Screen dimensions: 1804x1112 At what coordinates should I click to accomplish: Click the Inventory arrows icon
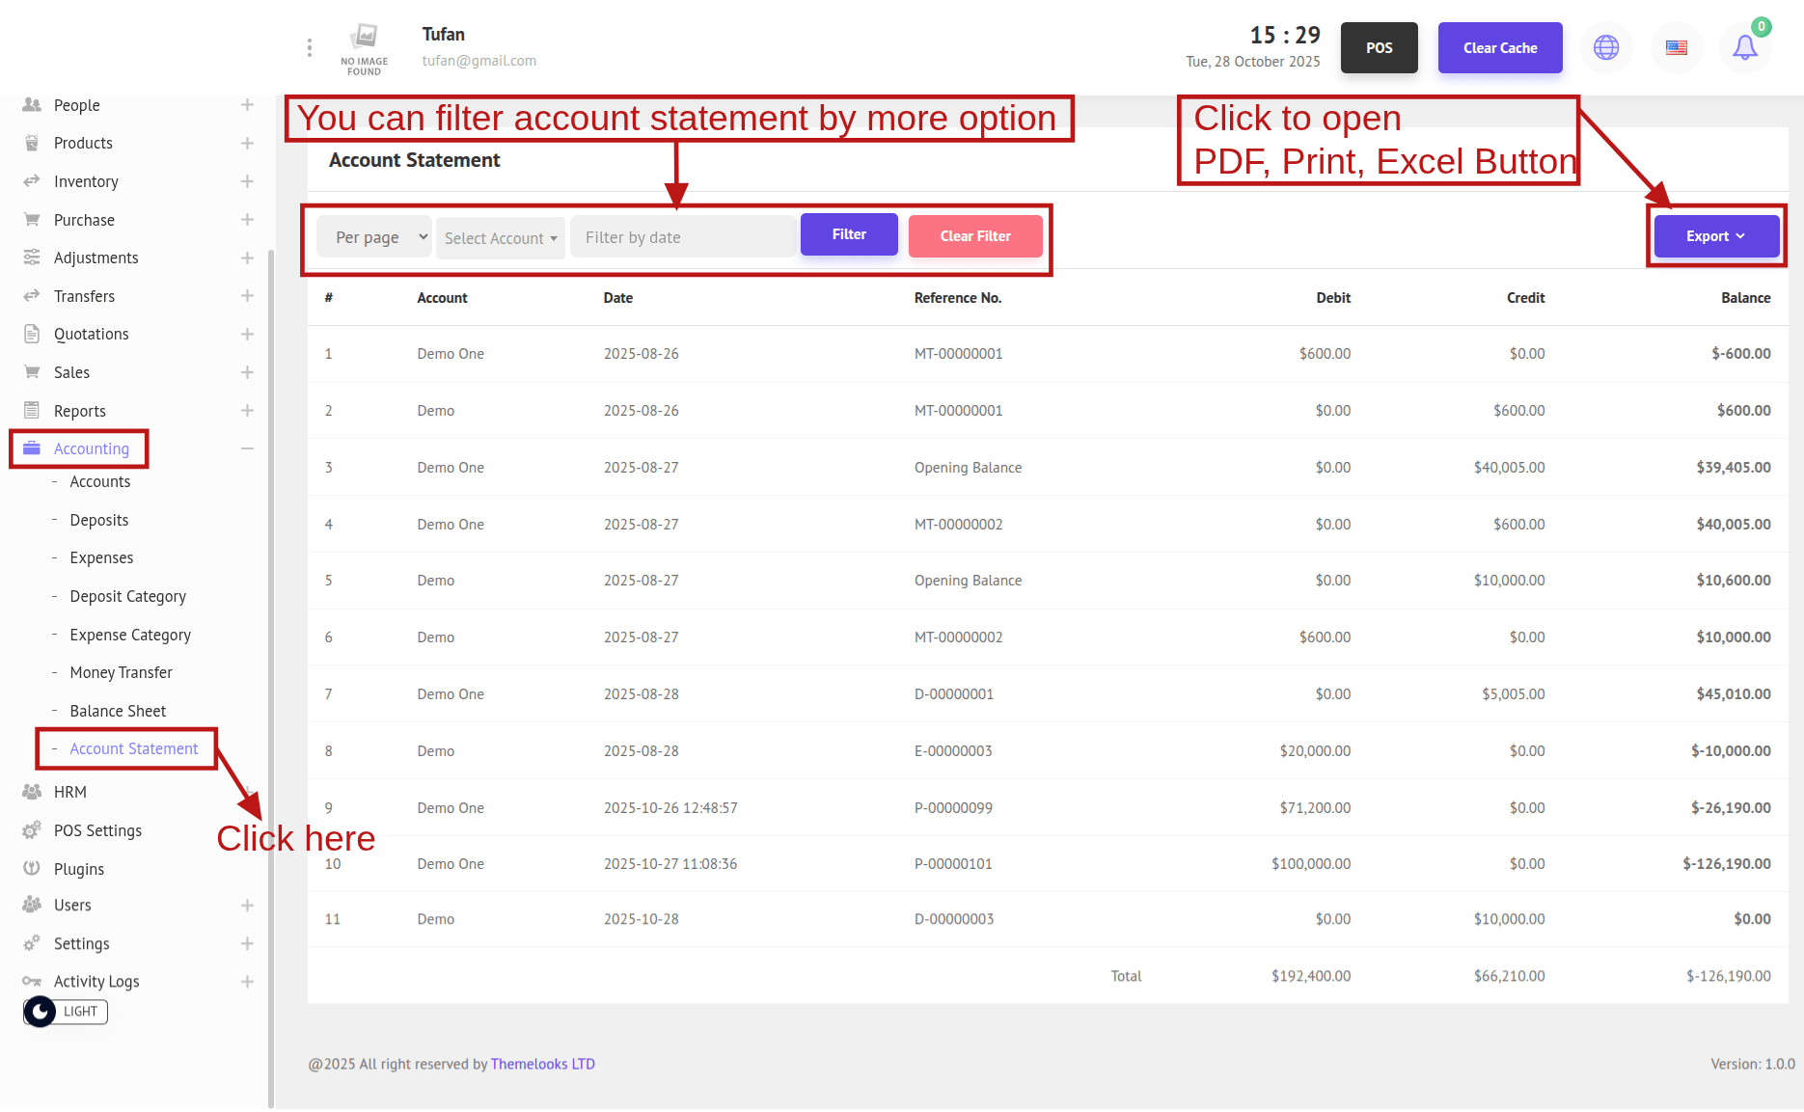point(32,181)
